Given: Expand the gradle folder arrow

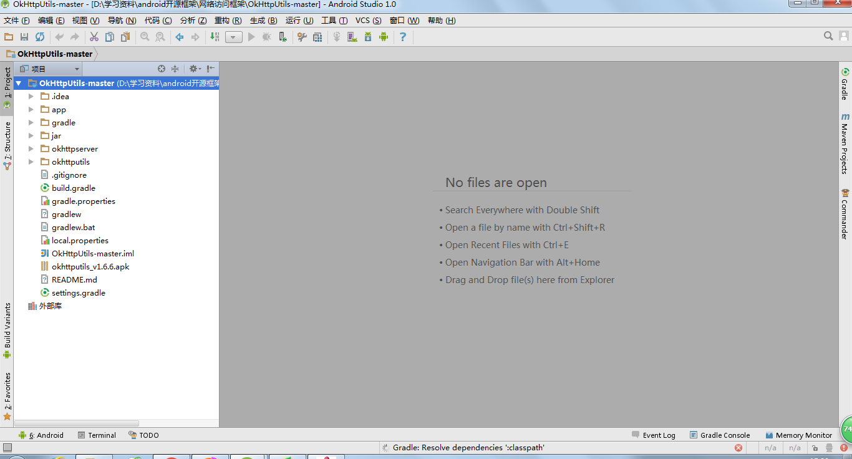Looking at the screenshot, I should click(x=31, y=122).
